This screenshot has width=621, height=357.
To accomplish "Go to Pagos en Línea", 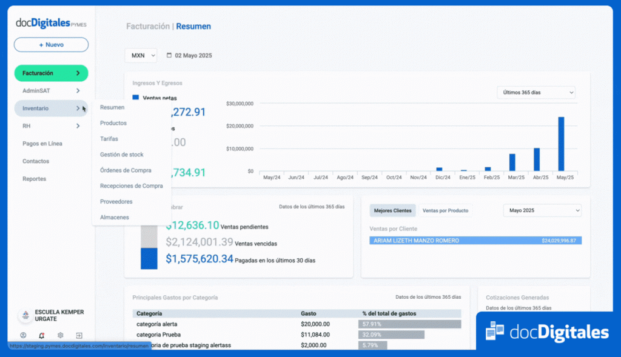I will click(x=42, y=144).
